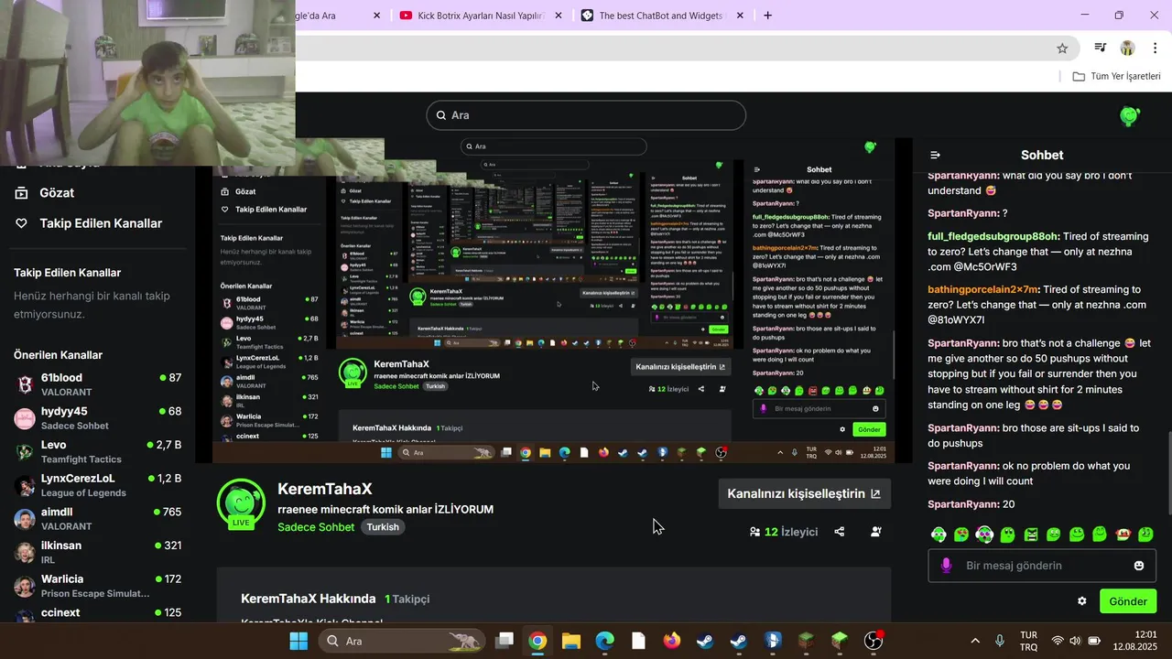Open recommended channel Levo
Image resolution: width=1172 pixels, height=659 pixels.
point(98,452)
